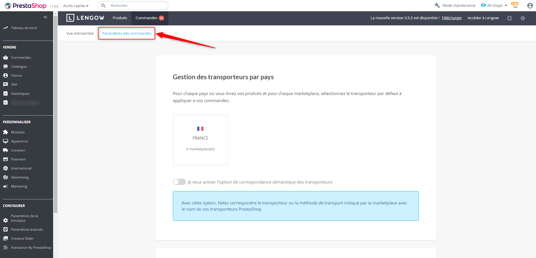Focus the Rechercher search field
Screen dimensions: 536x258
(137, 6)
